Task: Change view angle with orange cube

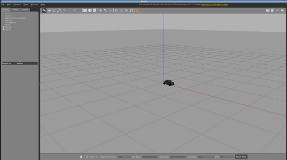Action: click(138, 11)
